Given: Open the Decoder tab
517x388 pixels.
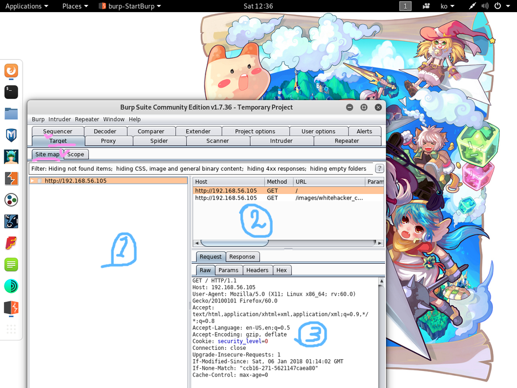Looking at the screenshot, I should [105, 132].
